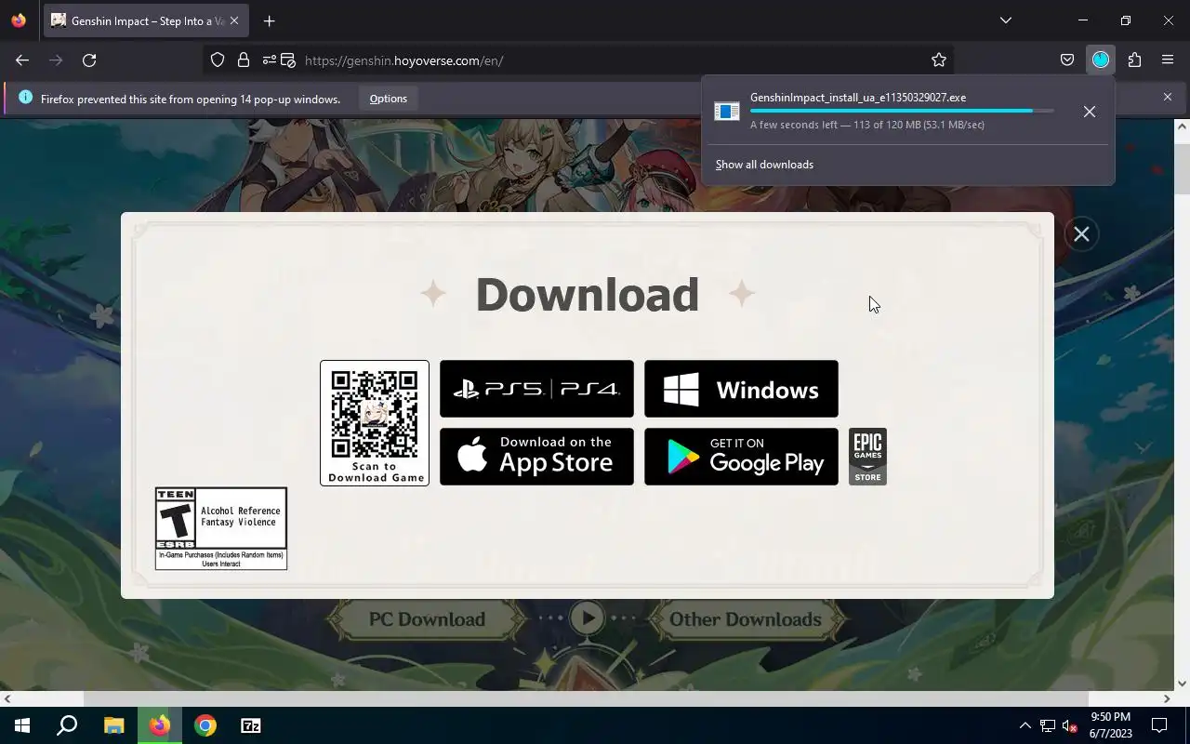
Task: Toggle the downloads panel toolbar button
Action: tap(1101, 60)
